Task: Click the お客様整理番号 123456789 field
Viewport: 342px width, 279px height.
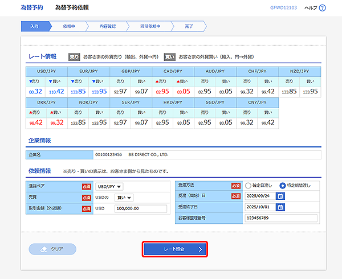Action: tap(281, 218)
